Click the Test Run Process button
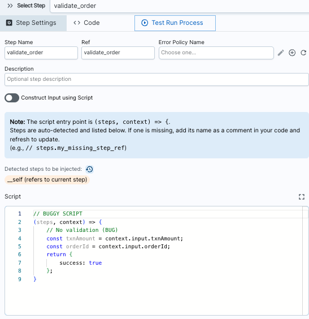 tap(175, 23)
